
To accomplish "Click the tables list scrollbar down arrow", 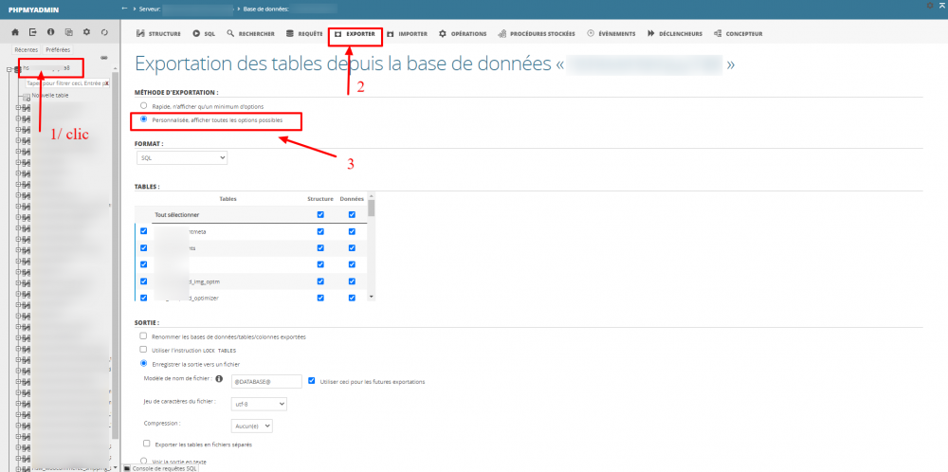I will (x=372, y=297).
